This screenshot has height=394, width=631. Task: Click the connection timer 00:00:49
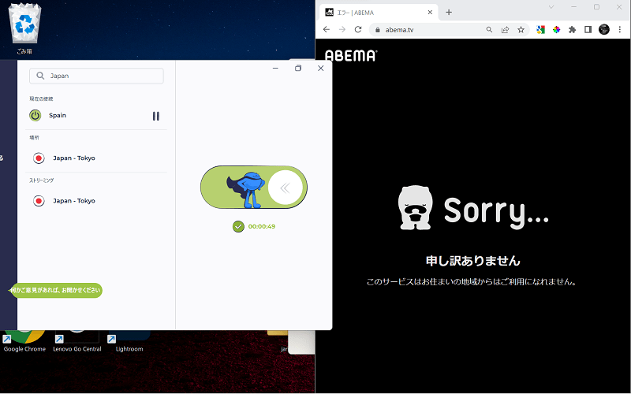262,226
